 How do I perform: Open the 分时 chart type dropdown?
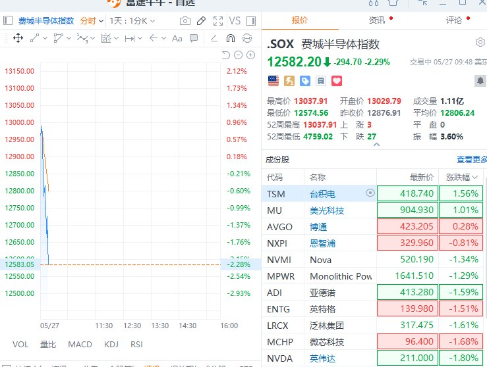92,21
